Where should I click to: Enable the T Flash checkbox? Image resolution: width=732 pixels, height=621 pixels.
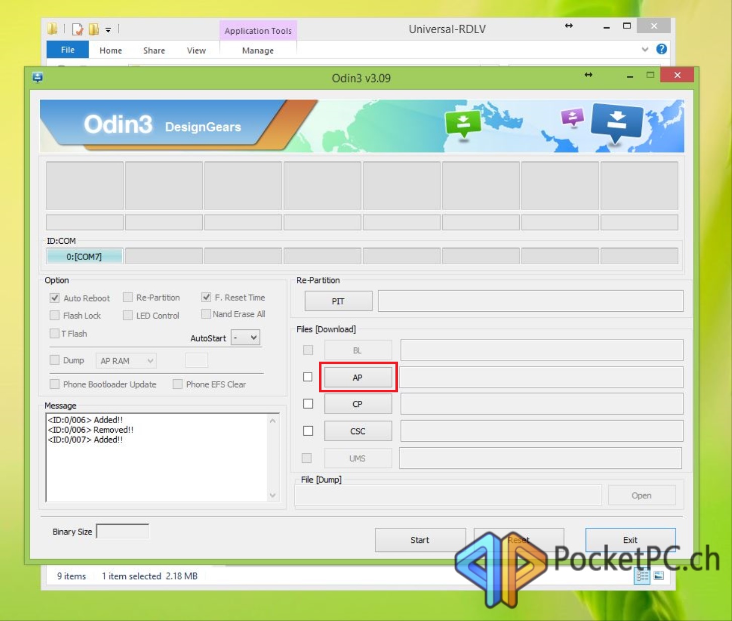click(x=54, y=333)
